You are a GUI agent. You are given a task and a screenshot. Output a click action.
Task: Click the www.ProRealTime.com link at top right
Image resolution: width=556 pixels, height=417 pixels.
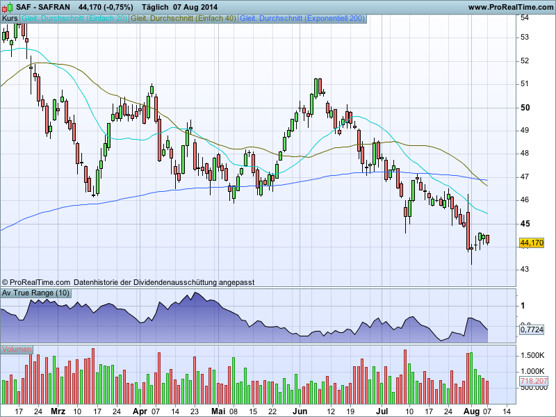coord(511,7)
